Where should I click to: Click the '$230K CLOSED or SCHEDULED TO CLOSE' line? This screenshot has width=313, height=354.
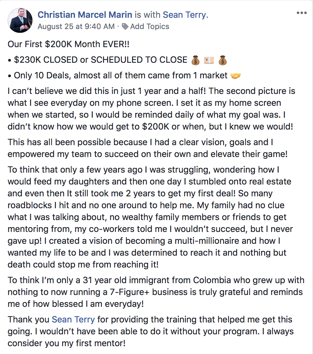(x=100, y=60)
